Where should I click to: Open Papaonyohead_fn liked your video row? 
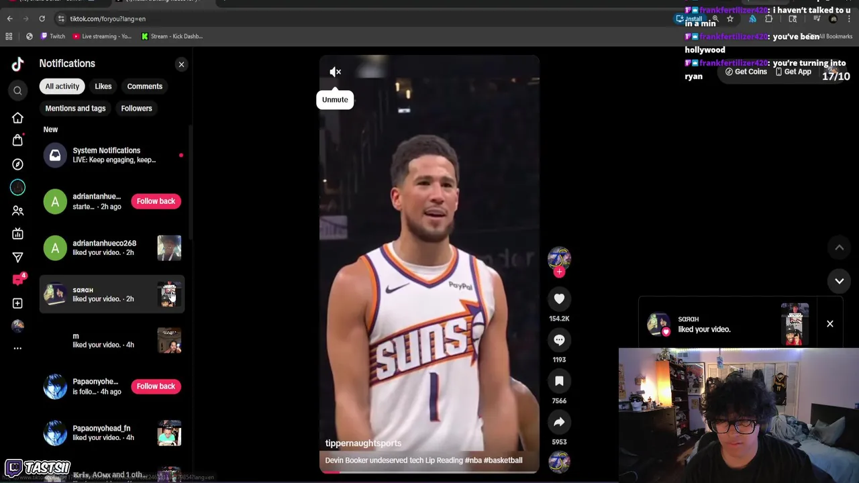[111, 433]
